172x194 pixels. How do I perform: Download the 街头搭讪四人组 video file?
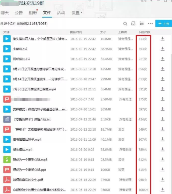[x=162, y=39]
